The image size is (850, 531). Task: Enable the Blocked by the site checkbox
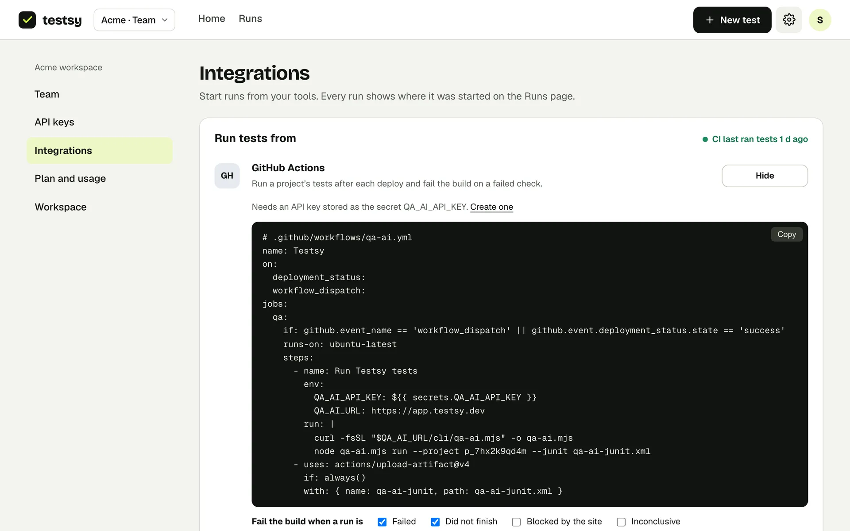pyautogui.click(x=516, y=522)
